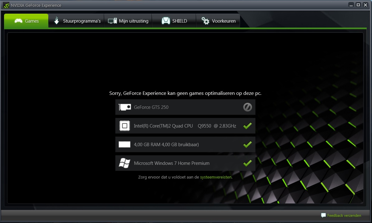The width and height of the screenshot is (372, 223).
Task: Maximize the GeForce Experience window
Action: pyautogui.click(x=358, y=5)
